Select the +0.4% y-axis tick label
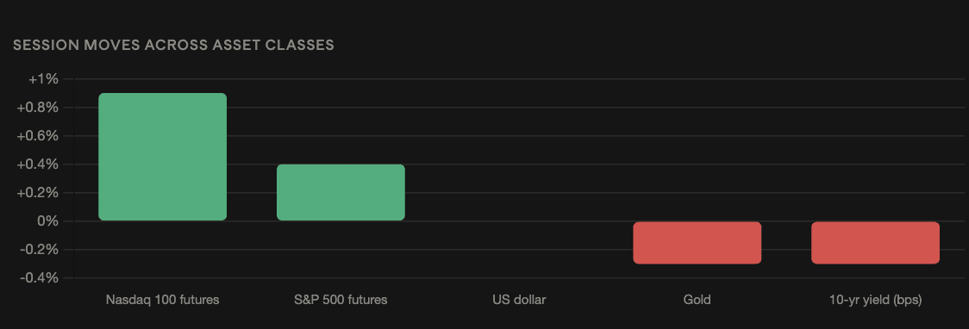969x329 pixels. tap(38, 164)
